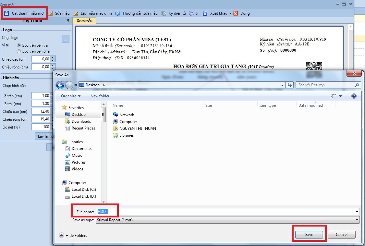Click the Cancel button

(342, 235)
